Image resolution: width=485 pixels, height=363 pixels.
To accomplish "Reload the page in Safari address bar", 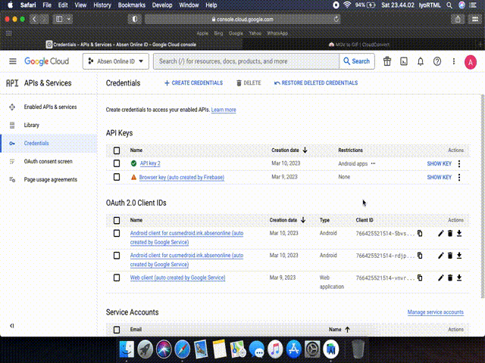I will pyautogui.click(x=336, y=19).
